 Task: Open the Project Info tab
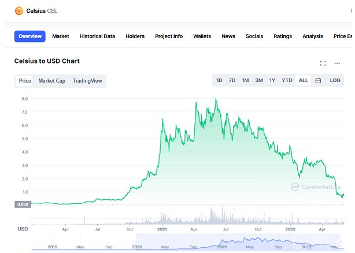(169, 36)
